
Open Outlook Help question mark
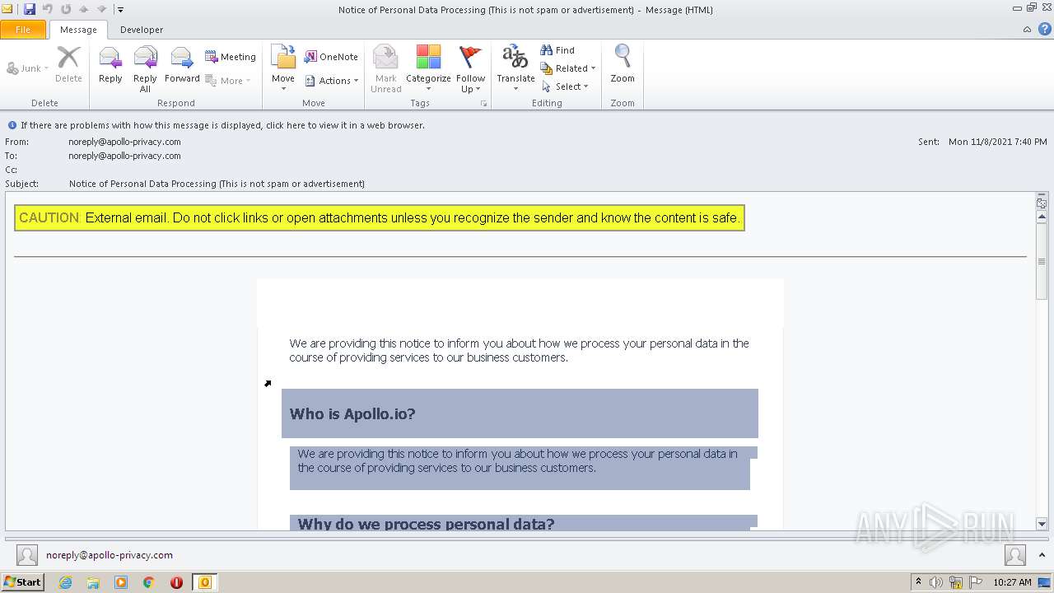(x=1044, y=30)
